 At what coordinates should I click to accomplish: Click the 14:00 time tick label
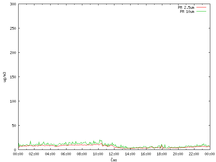click(x=130, y=154)
